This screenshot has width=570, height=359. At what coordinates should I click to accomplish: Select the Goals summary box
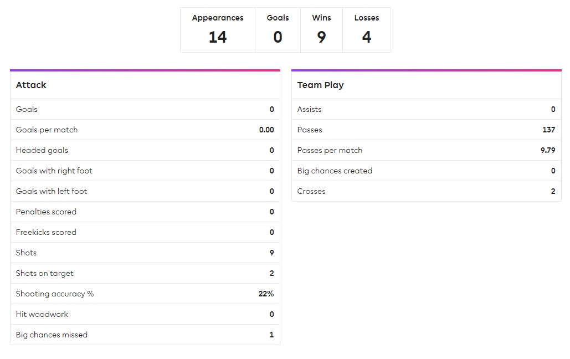(x=278, y=30)
